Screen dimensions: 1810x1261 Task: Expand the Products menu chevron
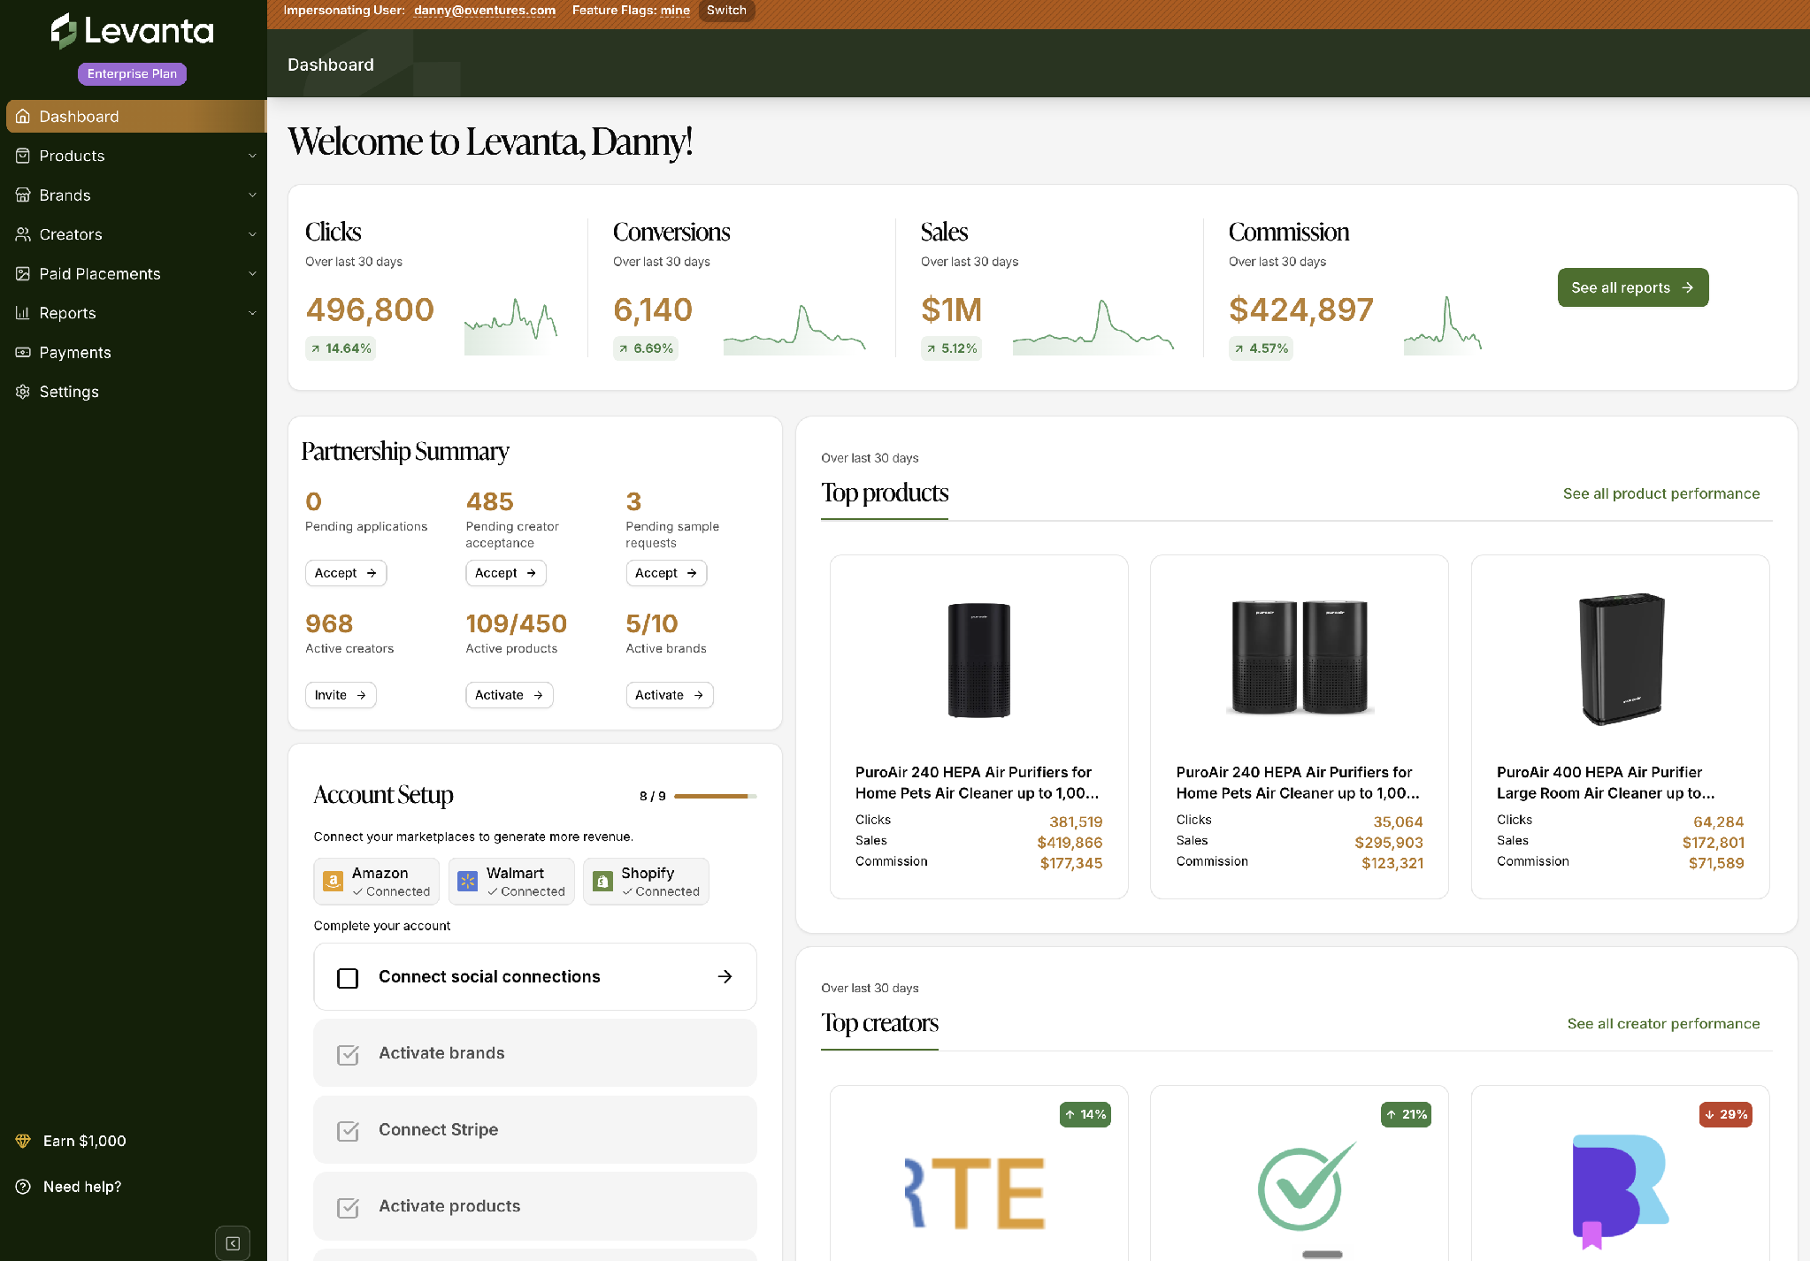click(x=252, y=156)
